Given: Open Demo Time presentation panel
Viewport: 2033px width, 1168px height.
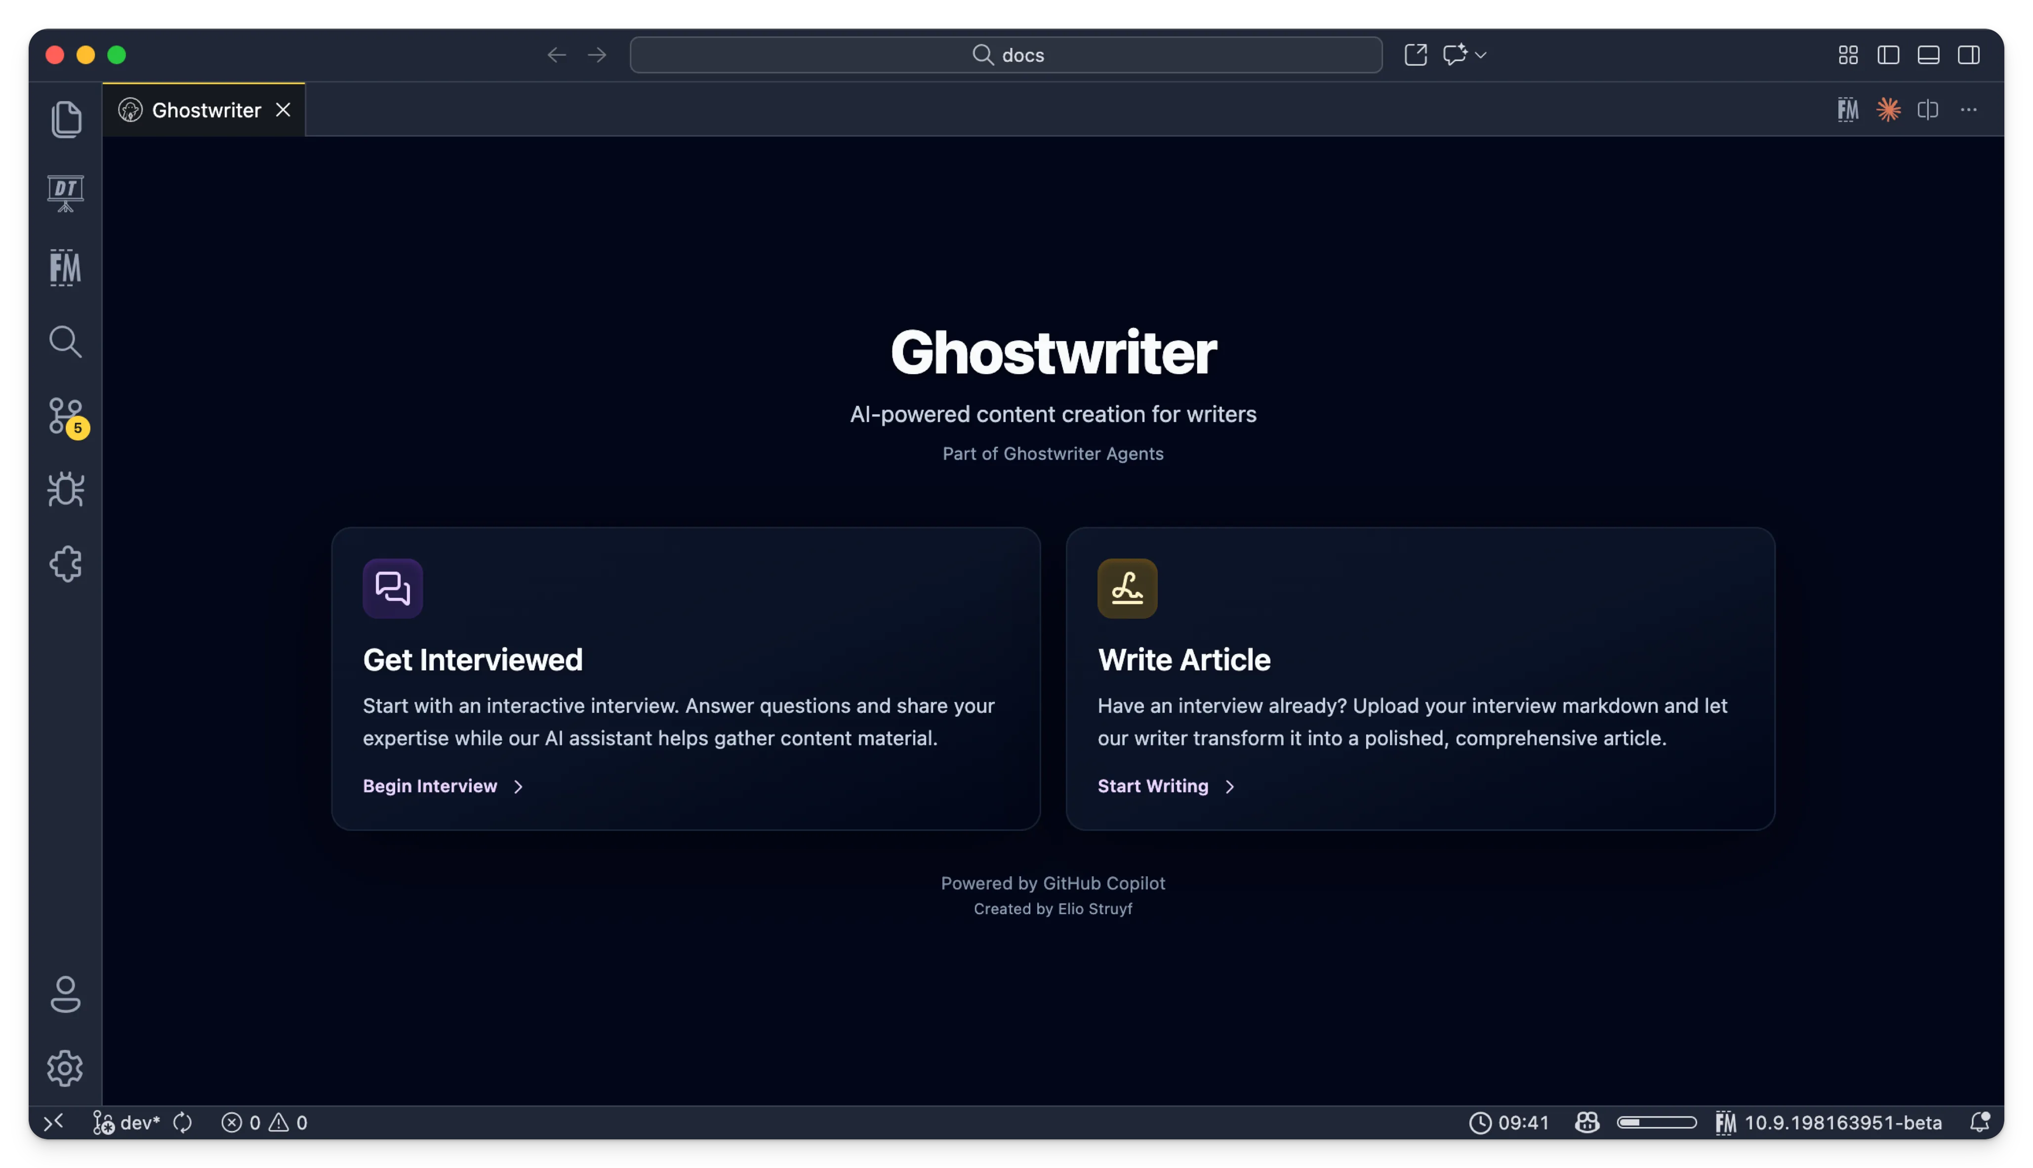Looking at the screenshot, I should (66, 194).
